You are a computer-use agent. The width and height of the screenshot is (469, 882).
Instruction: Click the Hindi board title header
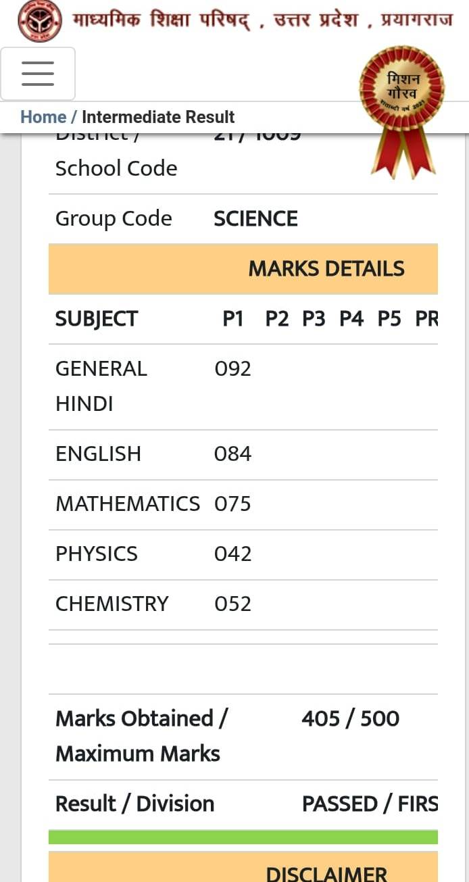click(x=262, y=20)
